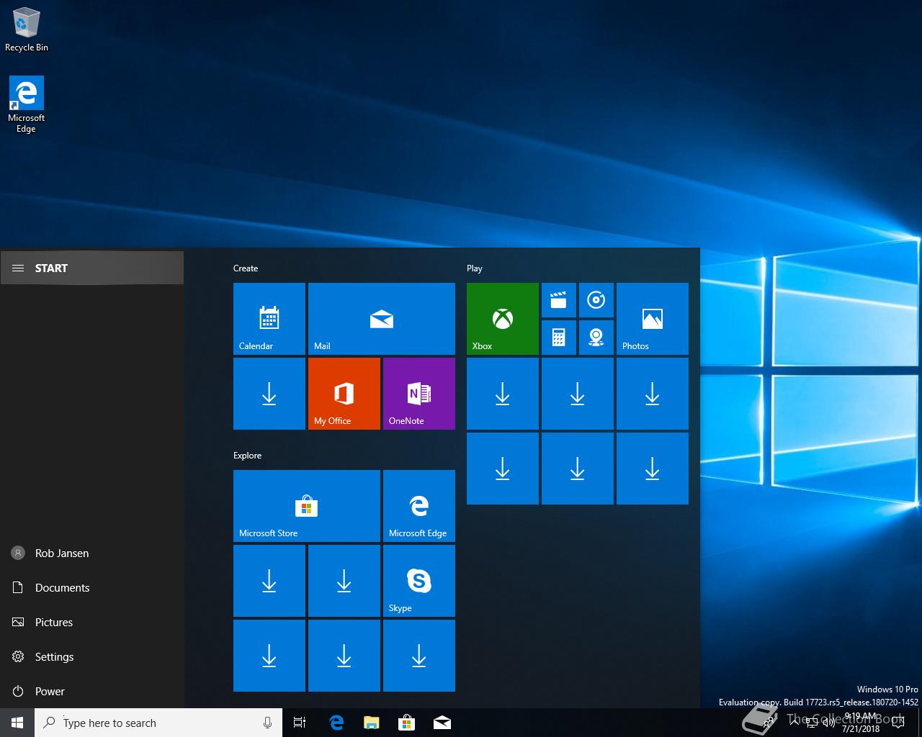Collapse the START hamburger menu
922x737 pixels.
click(x=18, y=268)
